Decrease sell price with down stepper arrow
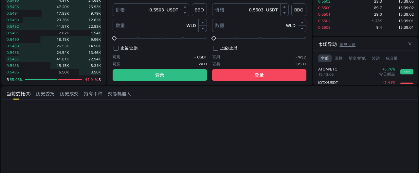The height and width of the screenshot is (173, 419). tap(284, 13)
